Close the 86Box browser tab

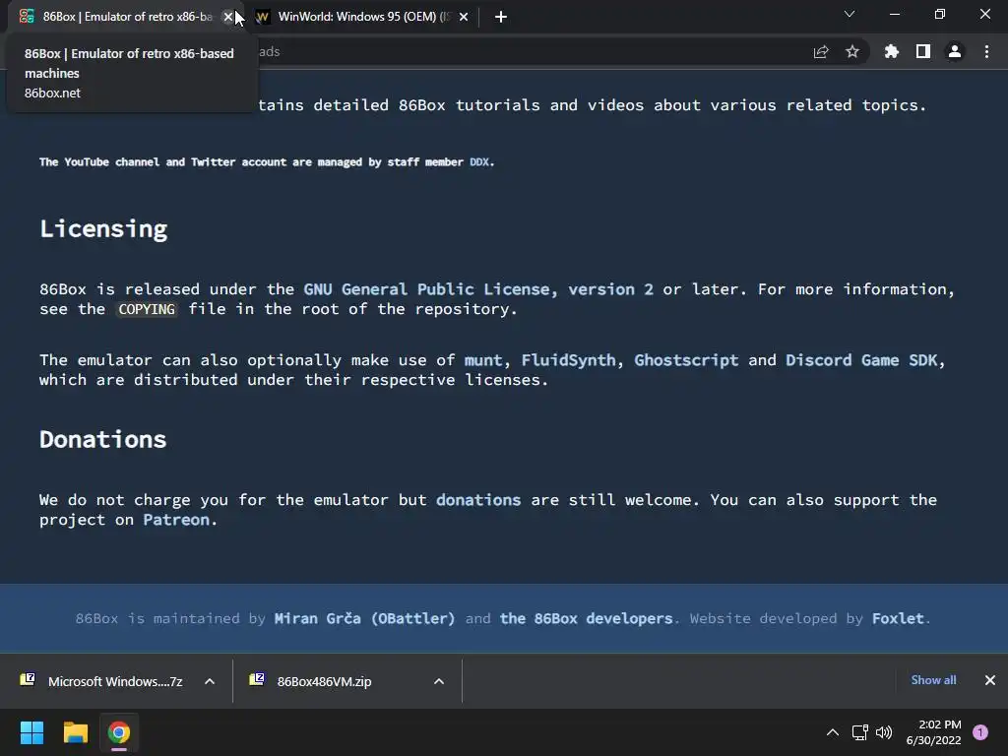point(228,17)
